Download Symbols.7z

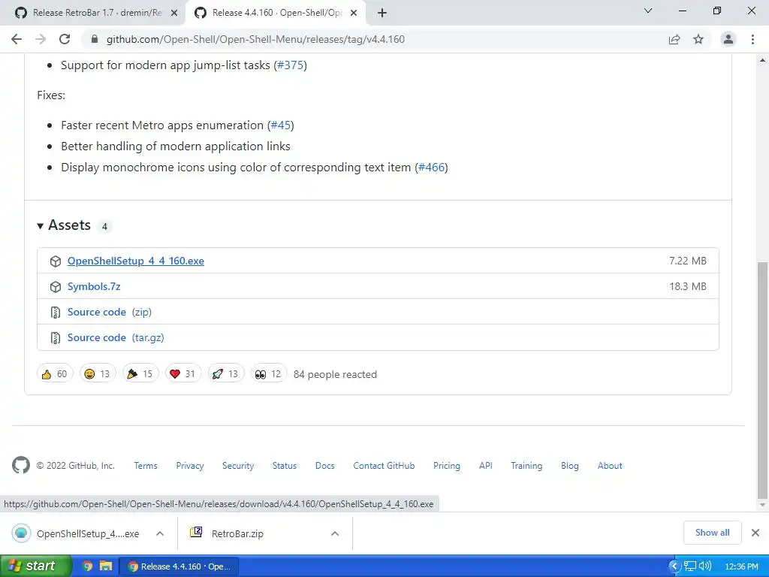94,286
